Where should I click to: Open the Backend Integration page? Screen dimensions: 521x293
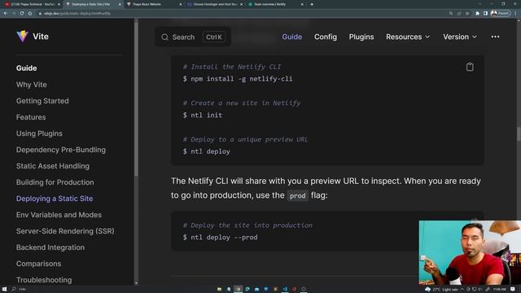click(50, 247)
